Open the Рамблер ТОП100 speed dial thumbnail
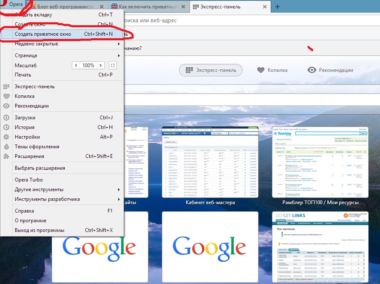This screenshot has width=380, height=284. pos(320,162)
